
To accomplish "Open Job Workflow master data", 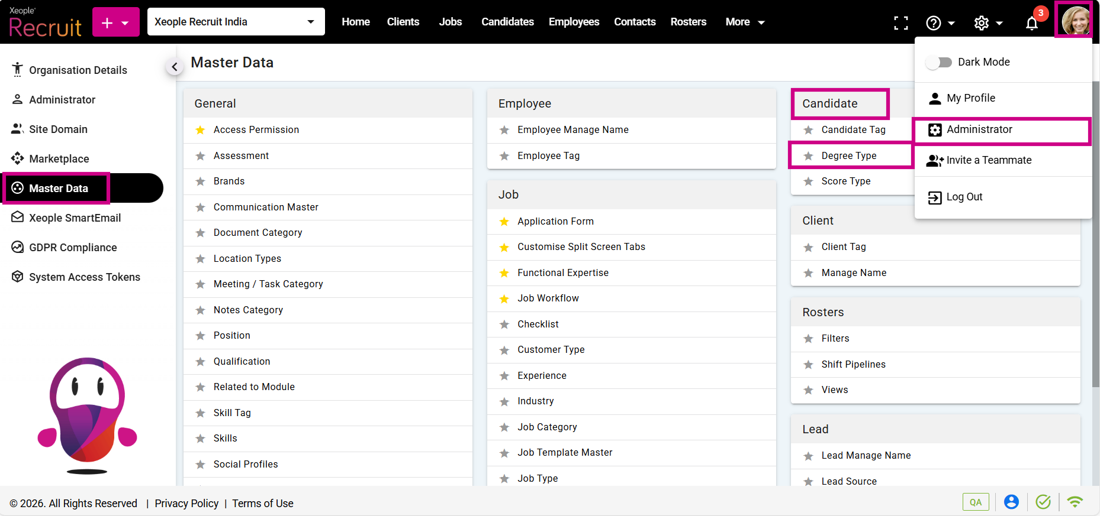I will (x=548, y=298).
